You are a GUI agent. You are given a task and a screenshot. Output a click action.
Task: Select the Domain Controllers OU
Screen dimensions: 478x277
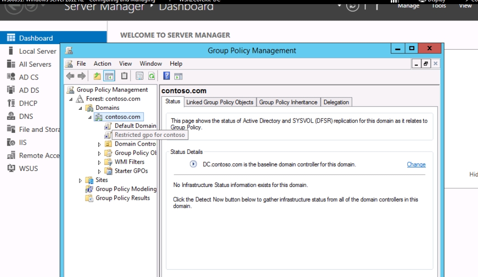click(135, 144)
